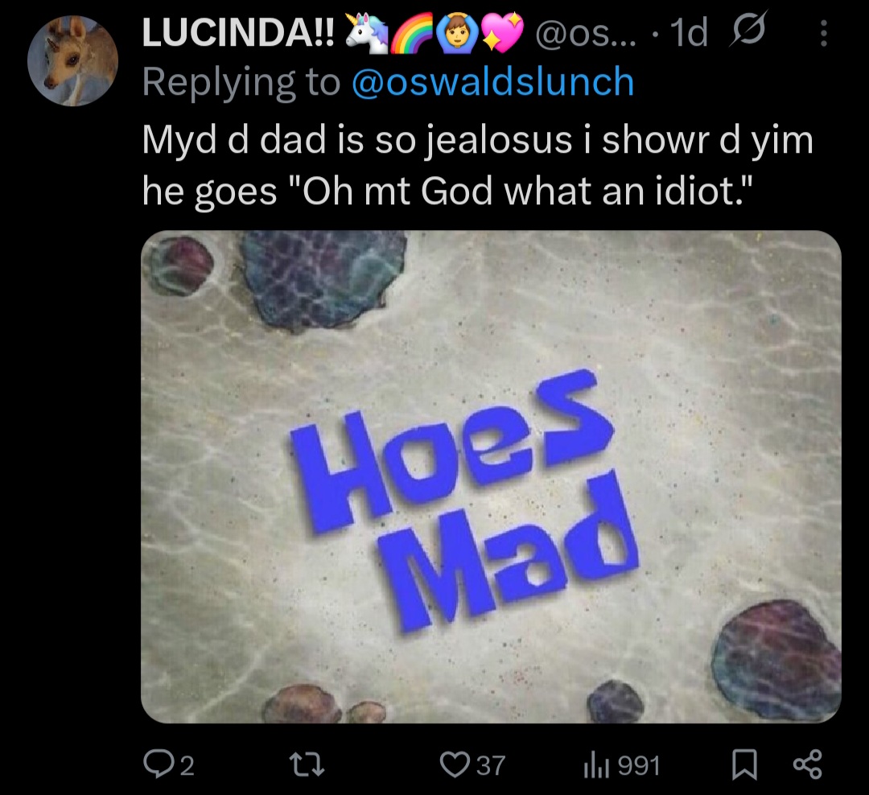Share the tweet using the share icon
The image size is (869, 795).
pos(808,764)
